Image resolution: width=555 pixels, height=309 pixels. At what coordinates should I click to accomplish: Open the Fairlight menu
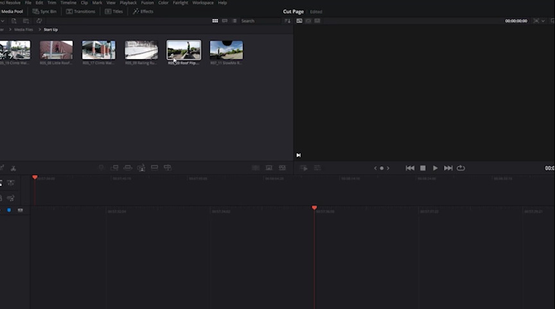pyautogui.click(x=180, y=3)
